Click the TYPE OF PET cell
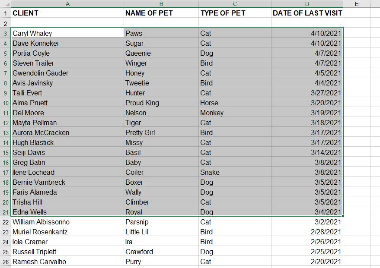Viewport: 380px width, 268px height. pos(235,13)
